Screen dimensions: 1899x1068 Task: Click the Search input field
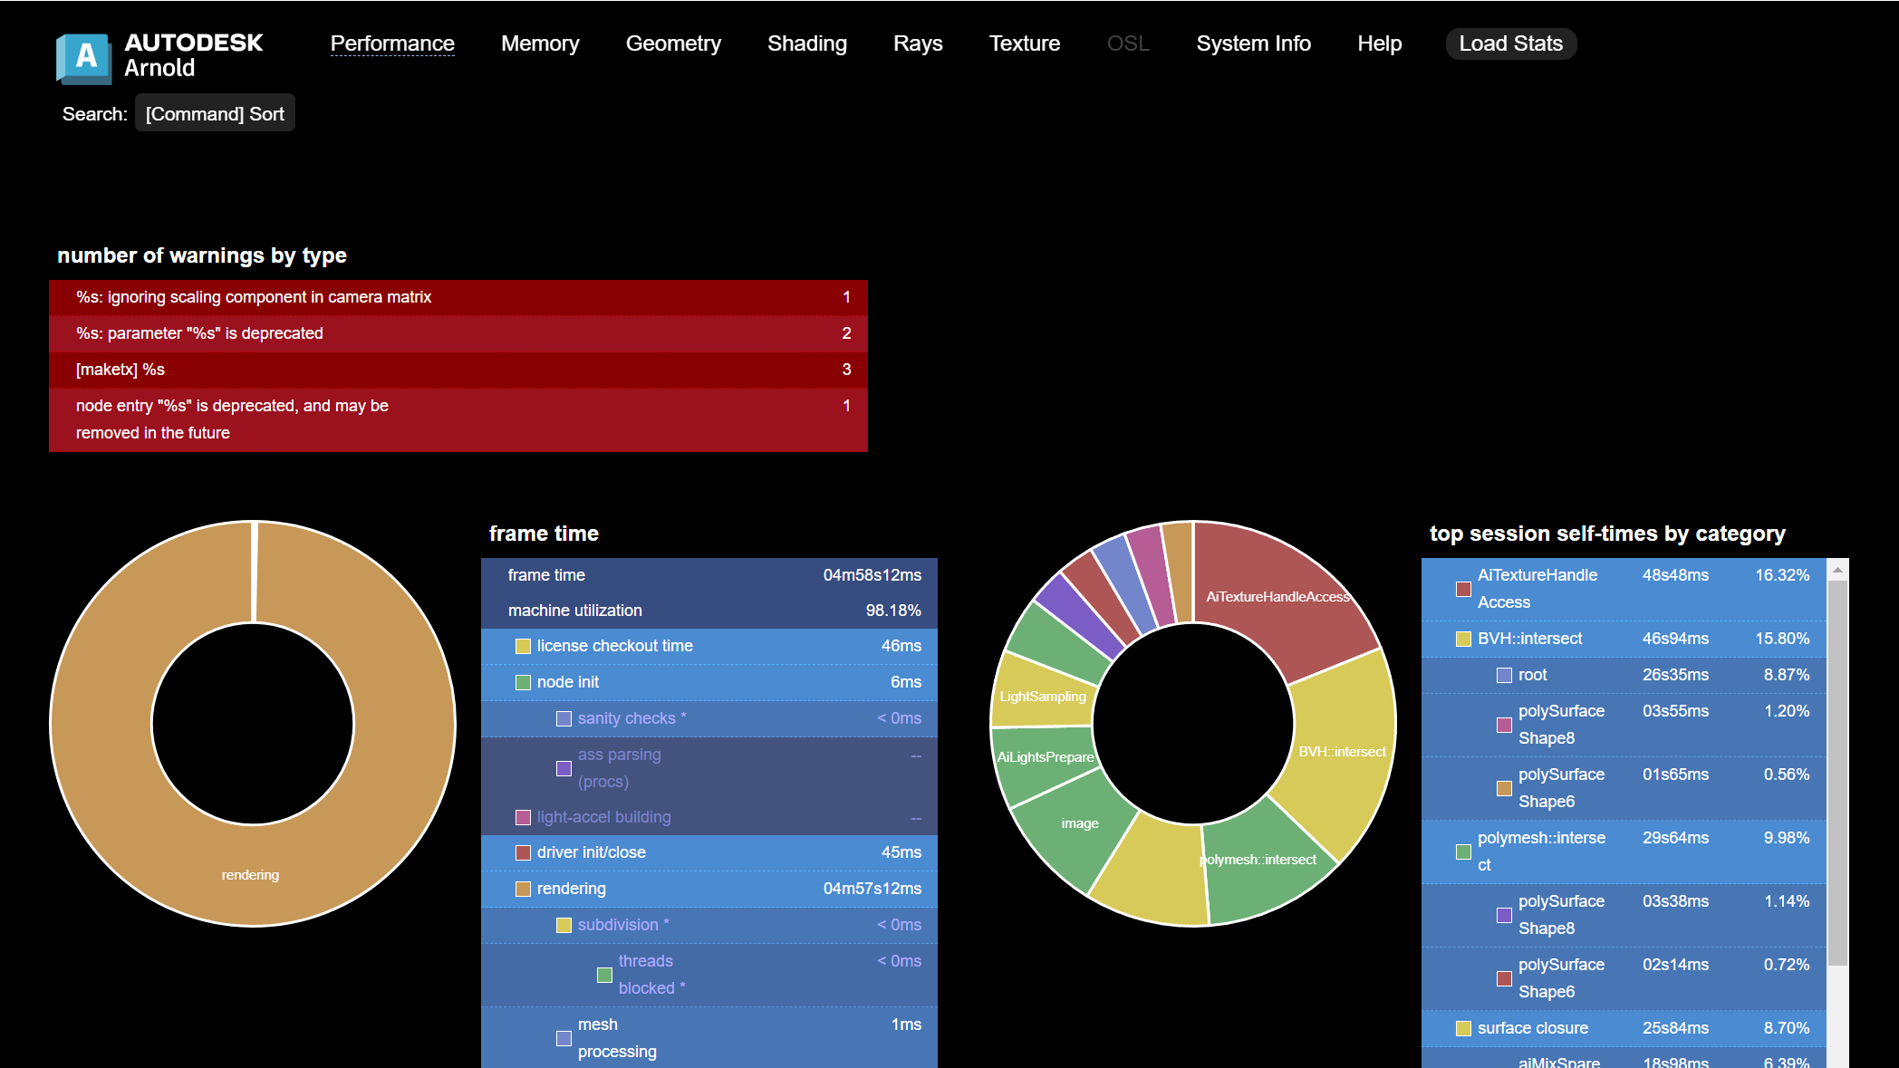(215, 114)
